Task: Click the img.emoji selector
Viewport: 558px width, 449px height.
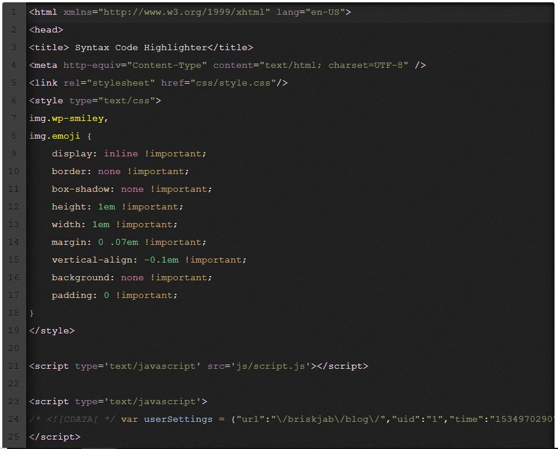Action: [55, 136]
